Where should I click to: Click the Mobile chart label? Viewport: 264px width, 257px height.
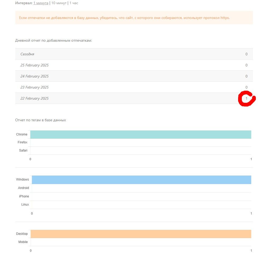pyautogui.click(x=23, y=242)
